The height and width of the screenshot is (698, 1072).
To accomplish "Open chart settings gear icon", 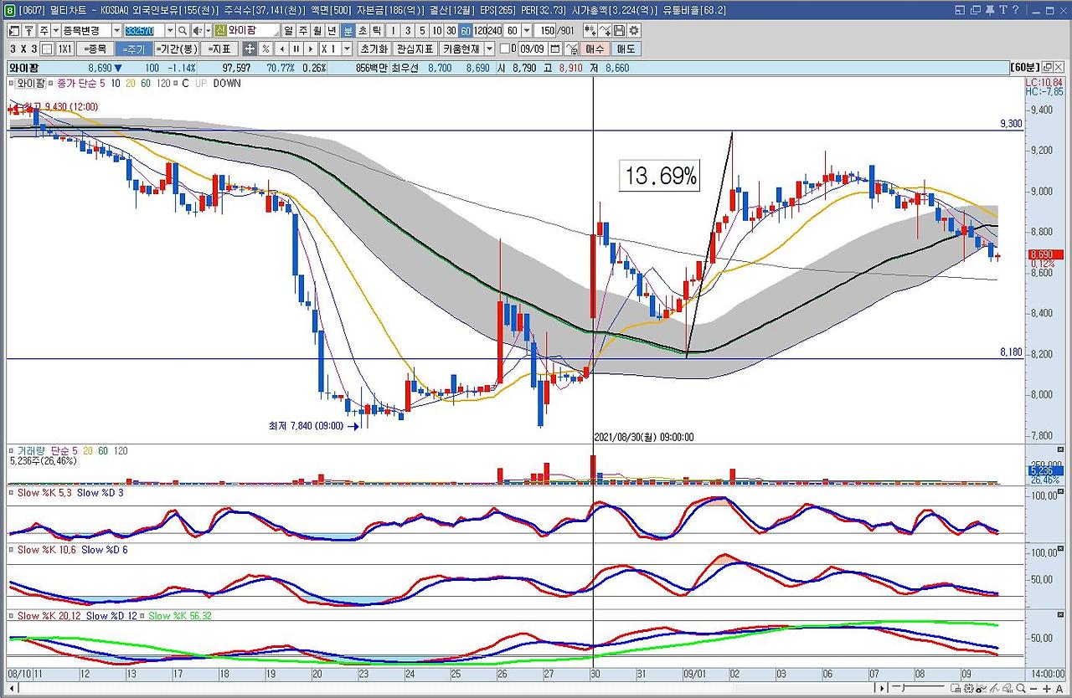I will point(633,31).
